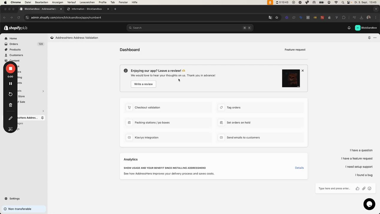Image resolution: width=380 pixels, height=214 pixels.
Task: Open Set orders on hold feature
Action: (x=260, y=122)
